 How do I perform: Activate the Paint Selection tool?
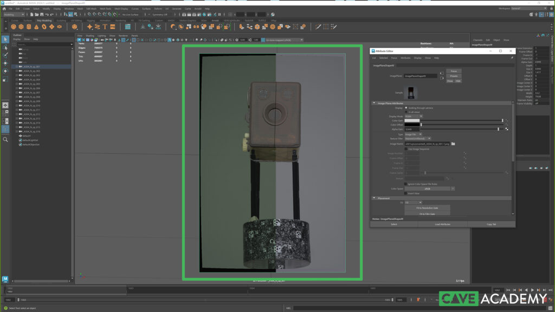click(x=5, y=55)
